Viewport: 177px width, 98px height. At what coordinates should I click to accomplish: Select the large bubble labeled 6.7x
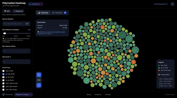pyautogui.click(x=87, y=81)
